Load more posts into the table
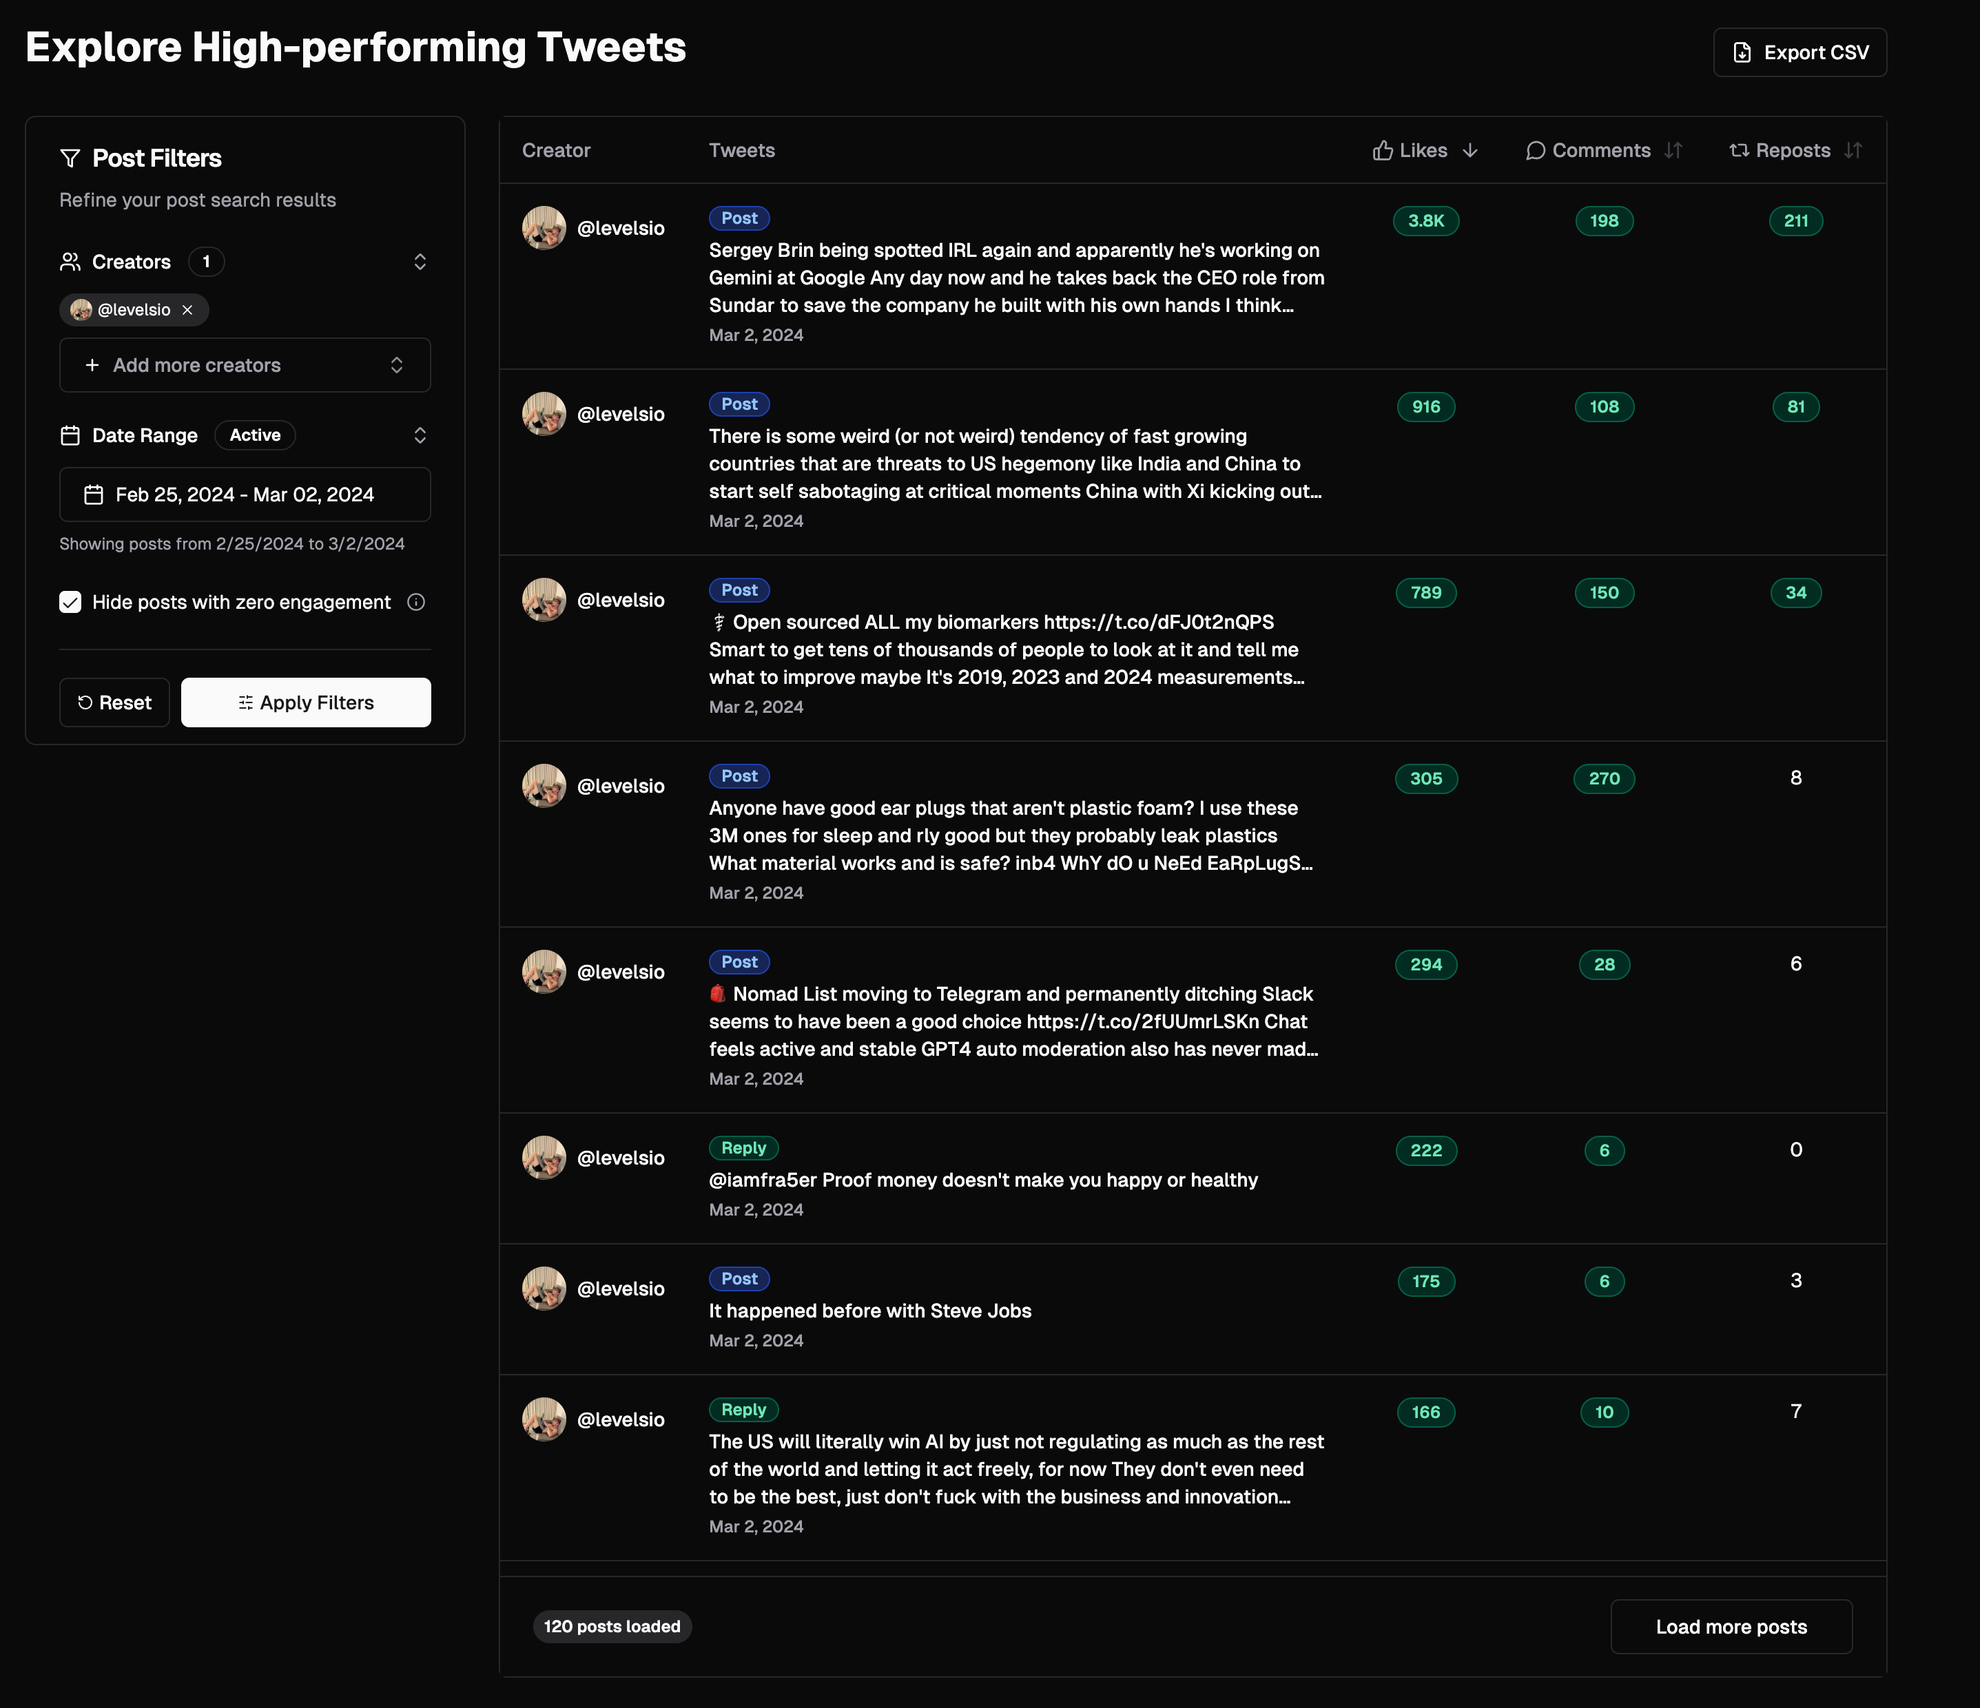The height and width of the screenshot is (1708, 1980). pos(1731,1627)
